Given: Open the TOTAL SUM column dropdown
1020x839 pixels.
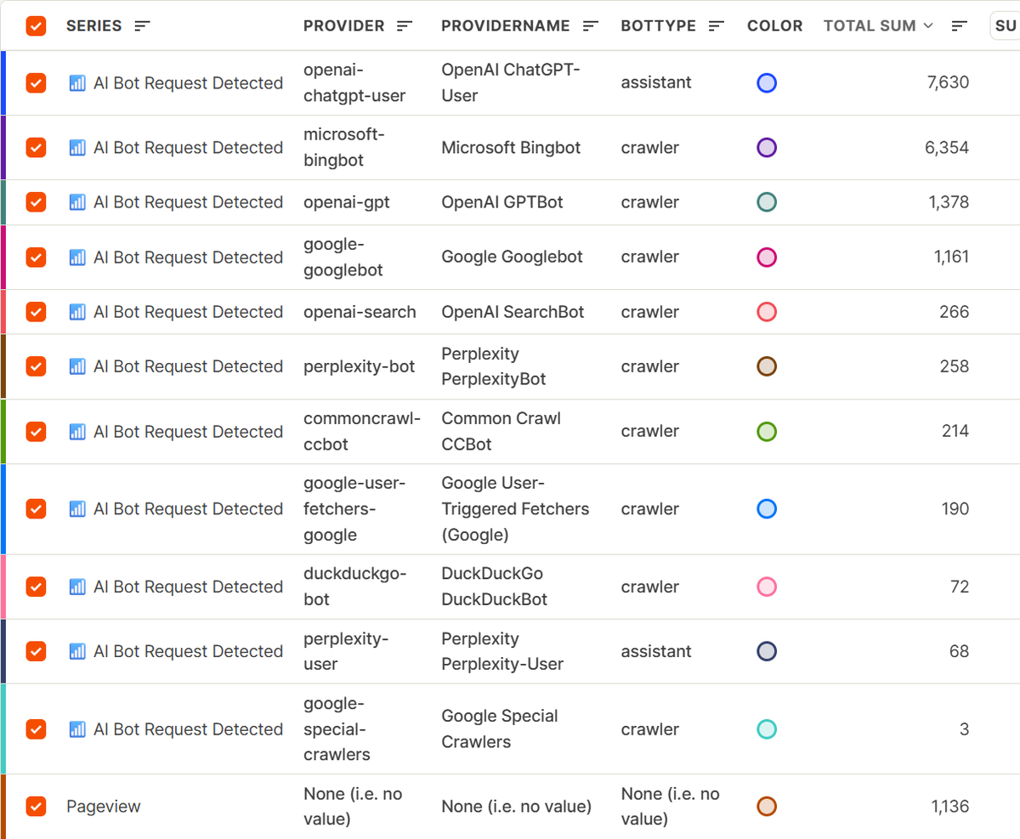Looking at the screenshot, I should click(x=928, y=26).
